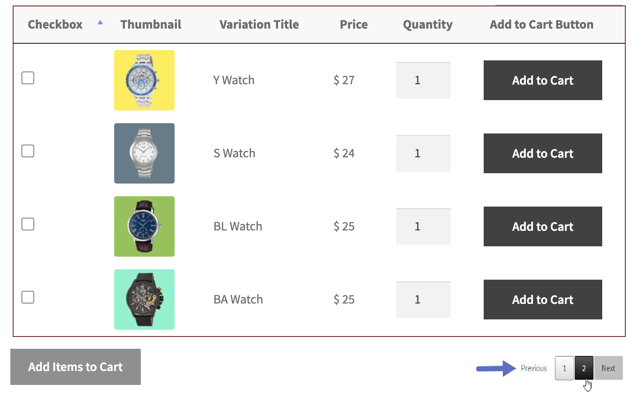Click the BA Watch quantity input
The height and width of the screenshot is (406, 642).
tap(423, 300)
